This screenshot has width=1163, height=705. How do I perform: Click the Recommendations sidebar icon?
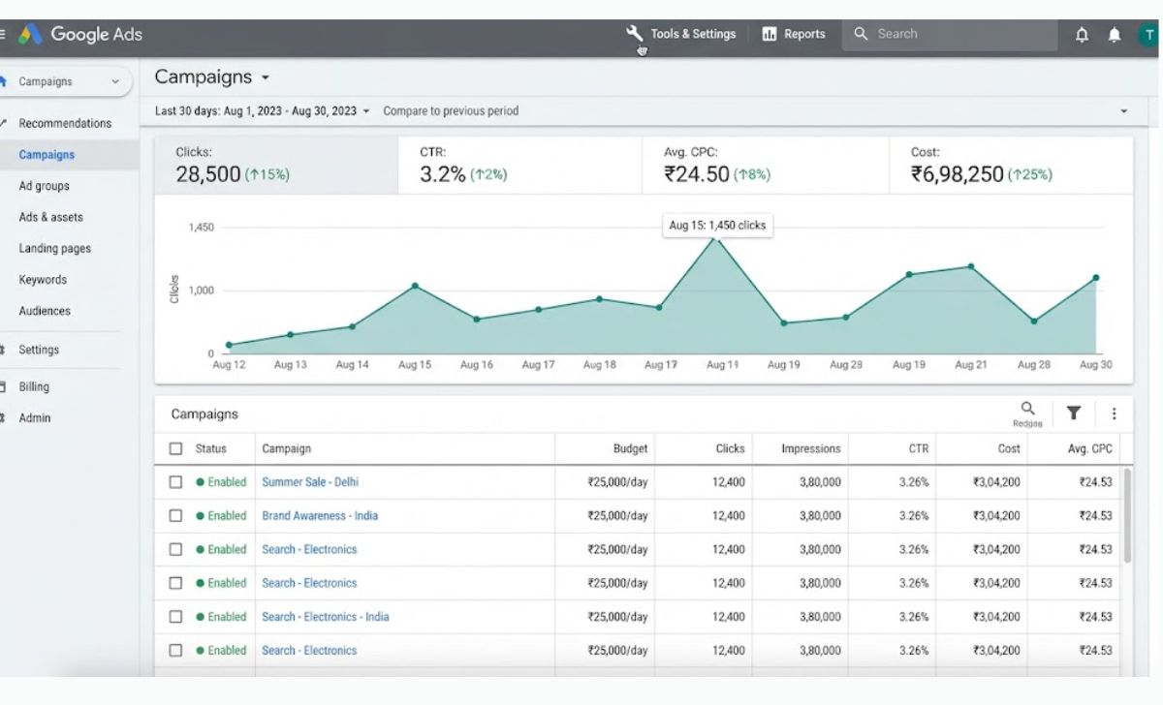click(x=3, y=123)
